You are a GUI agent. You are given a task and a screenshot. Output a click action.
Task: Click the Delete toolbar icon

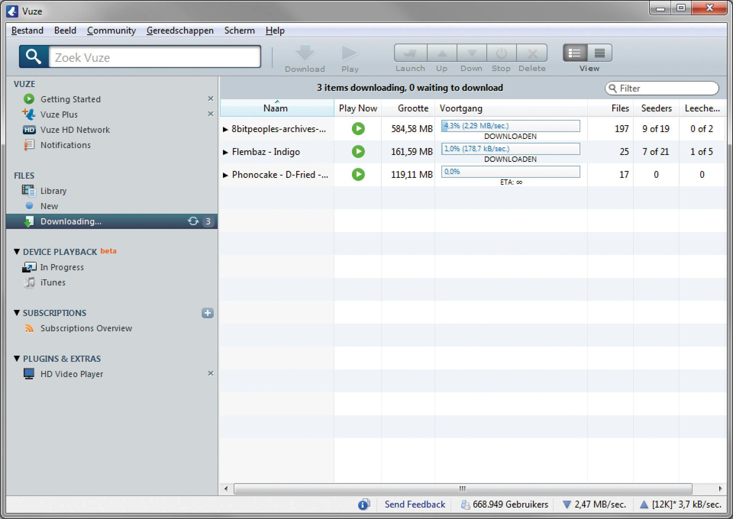pyautogui.click(x=532, y=53)
